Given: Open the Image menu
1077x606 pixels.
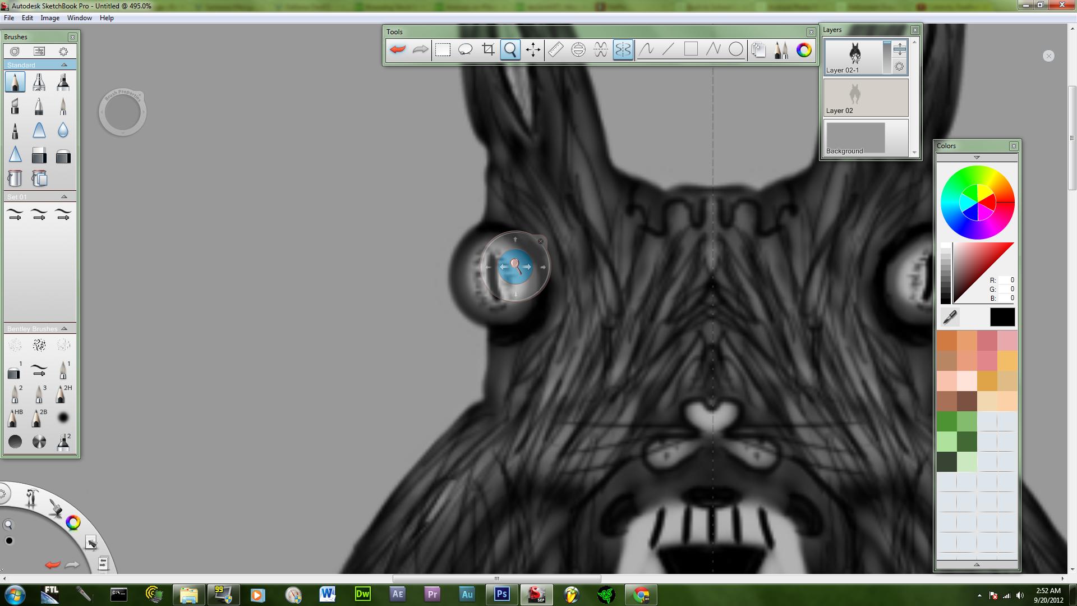Looking at the screenshot, I should click(50, 18).
